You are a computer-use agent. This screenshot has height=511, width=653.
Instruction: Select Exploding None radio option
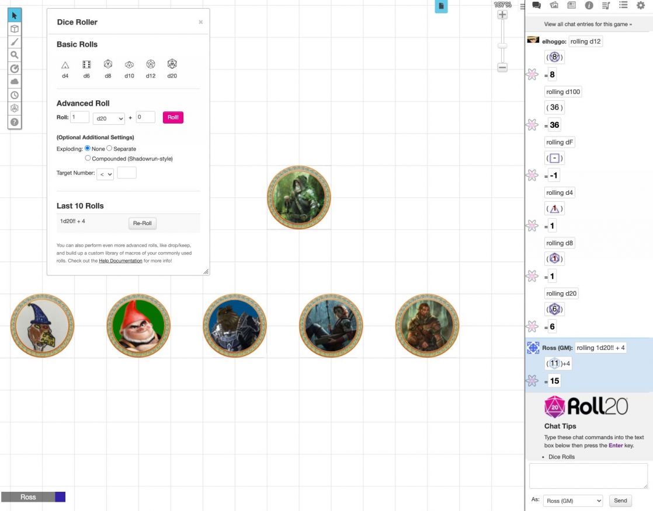tap(88, 148)
